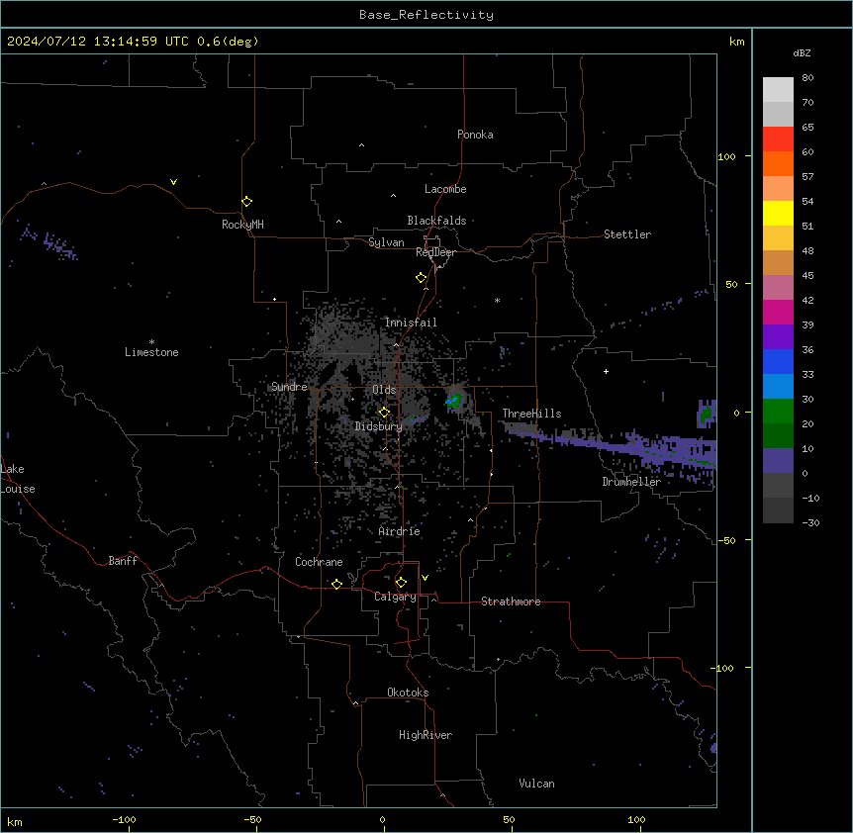
Task: Pick the dusty pink 45-42 dBZ swatch
Action: pyautogui.click(x=778, y=288)
